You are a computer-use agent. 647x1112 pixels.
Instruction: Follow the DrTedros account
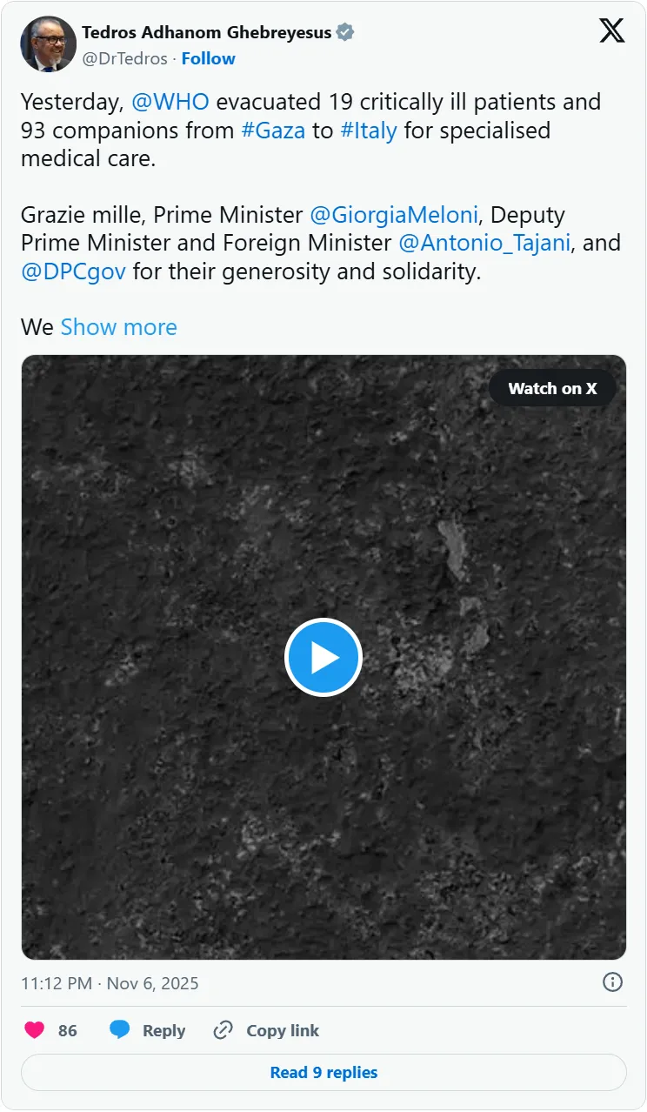coord(208,58)
